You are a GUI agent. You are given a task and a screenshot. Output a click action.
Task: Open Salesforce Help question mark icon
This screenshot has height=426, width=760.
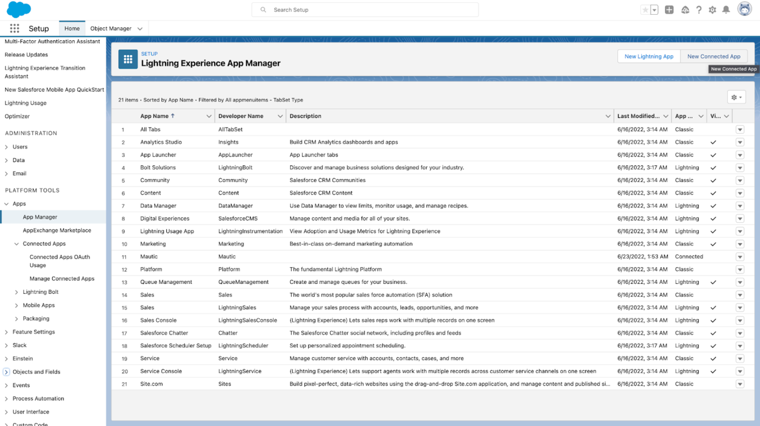click(x=698, y=9)
